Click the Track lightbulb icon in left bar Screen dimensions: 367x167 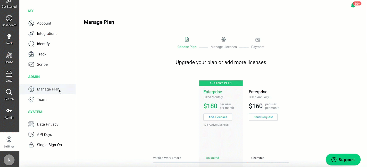[9, 36]
